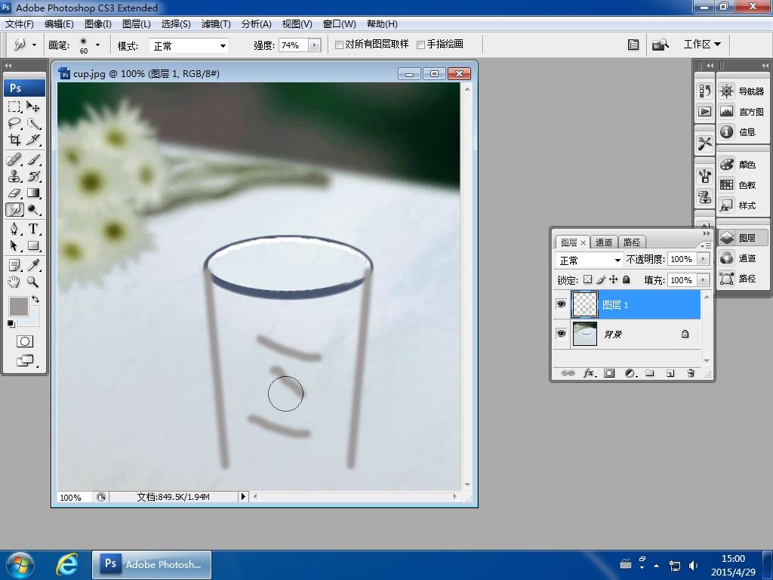Pick the Eyedropper tool
The image size is (773, 580).
pyautogui.click(x=34, y=265)
